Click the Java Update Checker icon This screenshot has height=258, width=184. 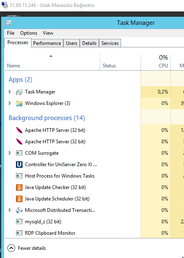[19, 187]
